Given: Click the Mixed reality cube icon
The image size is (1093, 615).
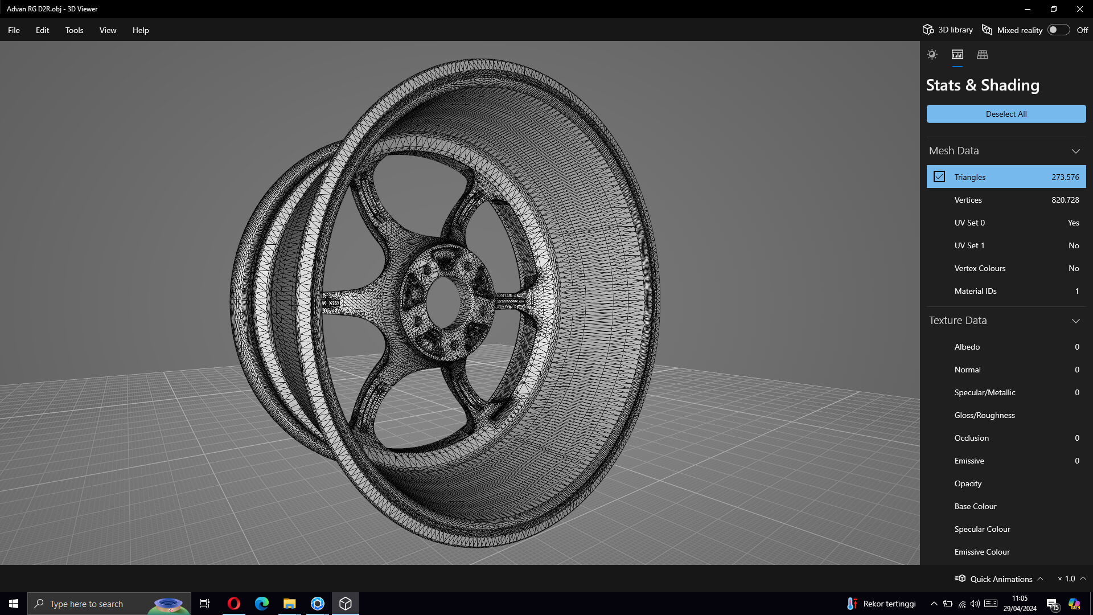Looking at the screenshot, I should click(x=987, y=30).
